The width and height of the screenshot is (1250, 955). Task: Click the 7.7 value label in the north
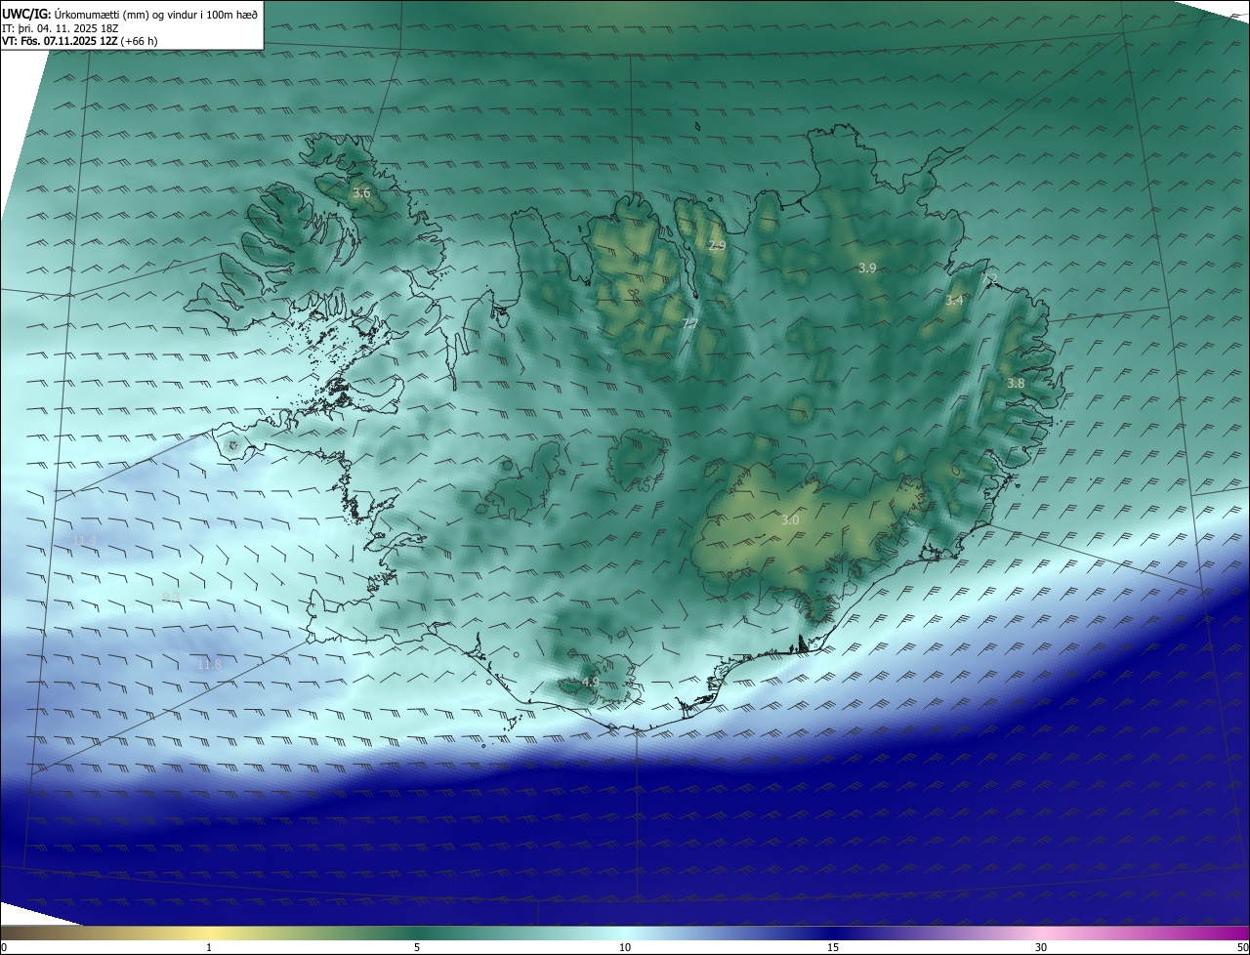pos(689,323)
